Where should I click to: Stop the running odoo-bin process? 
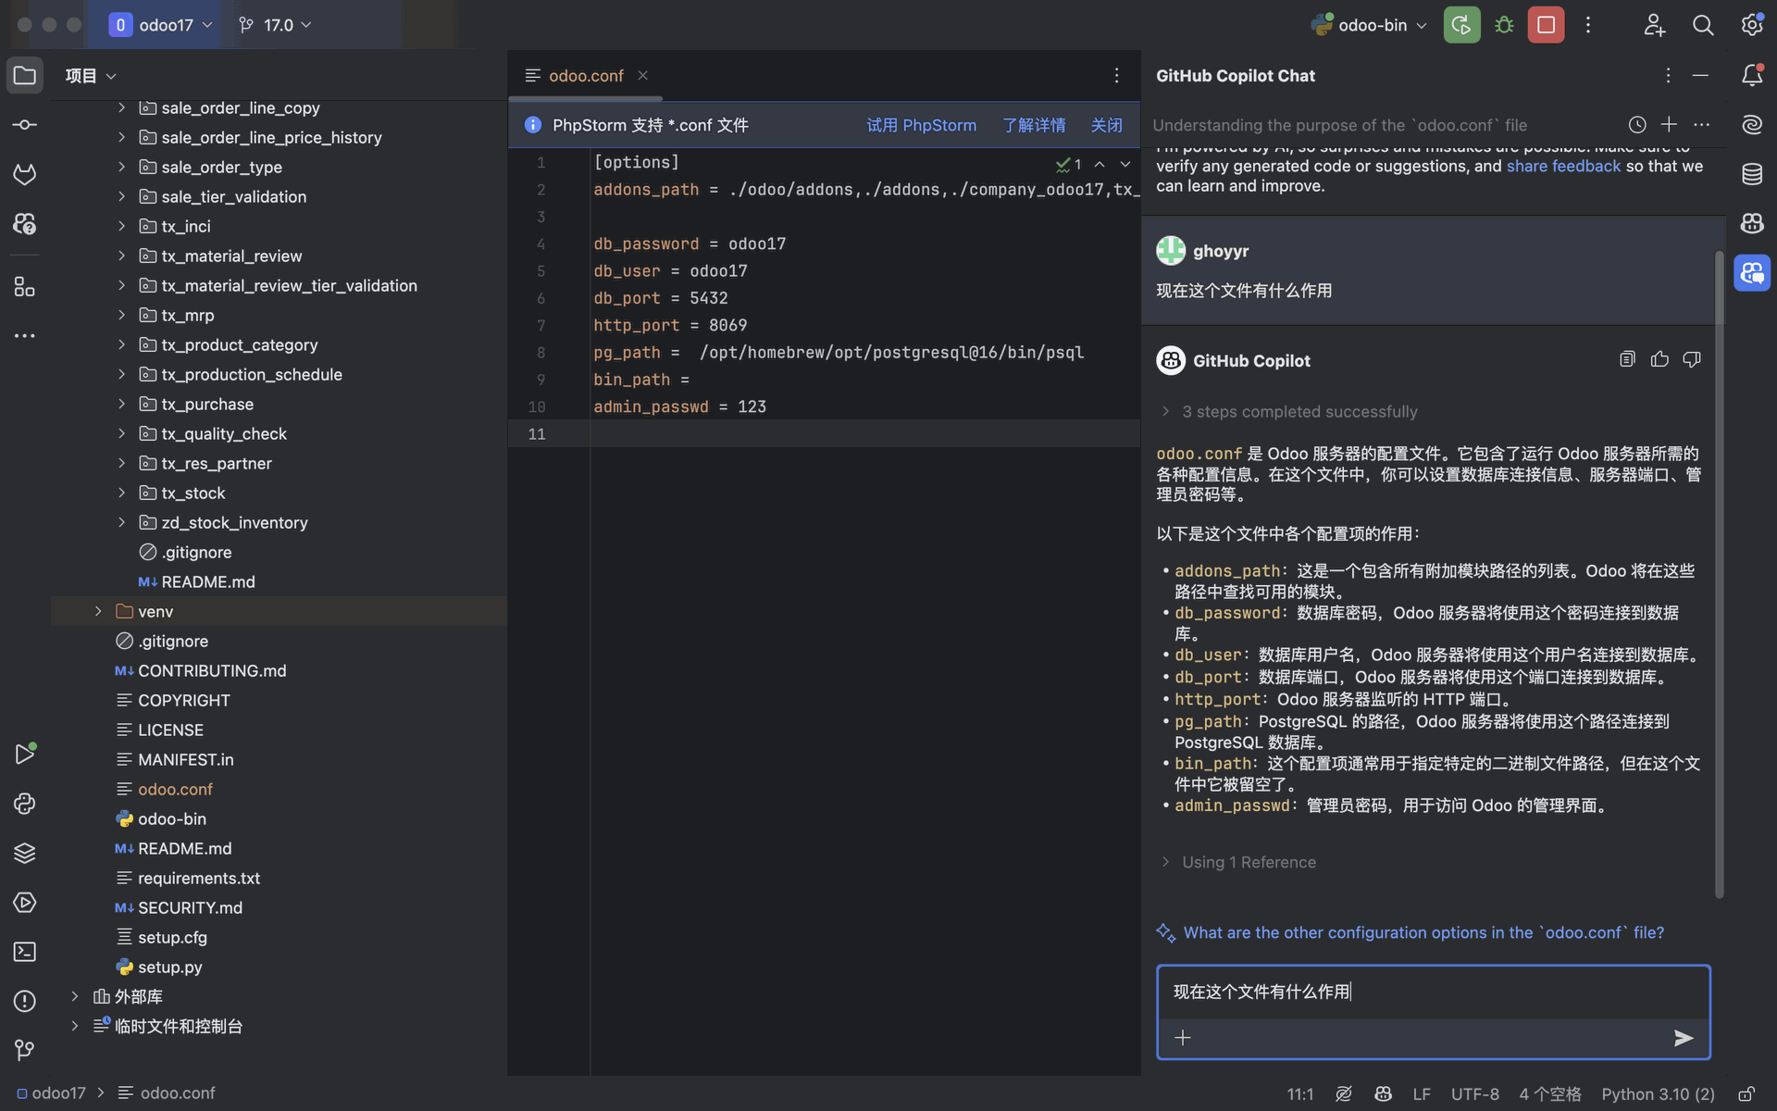click(1546, 25)
